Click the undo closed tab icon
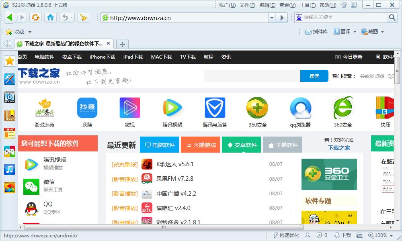 point(65,17)
